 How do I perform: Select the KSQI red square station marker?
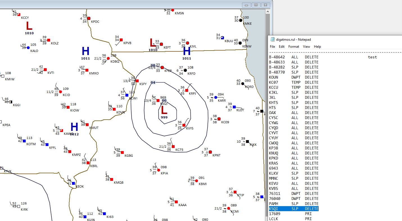pyautogui.click(x=158, y=101)
